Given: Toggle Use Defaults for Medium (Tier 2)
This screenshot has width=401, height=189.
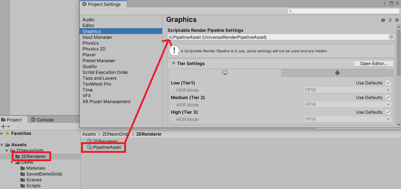Looking at the screenshot, I should pos(388,98).
